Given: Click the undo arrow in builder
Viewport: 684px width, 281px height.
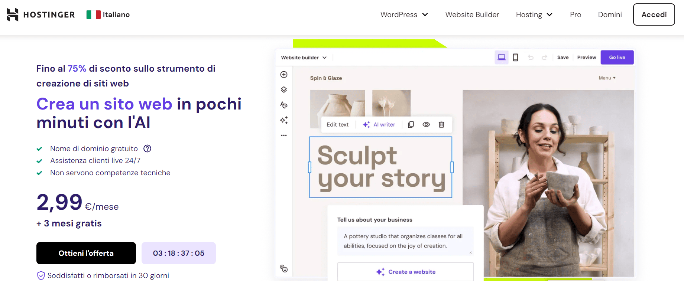Looking at the screenshot, I should [x=531, y=58].
